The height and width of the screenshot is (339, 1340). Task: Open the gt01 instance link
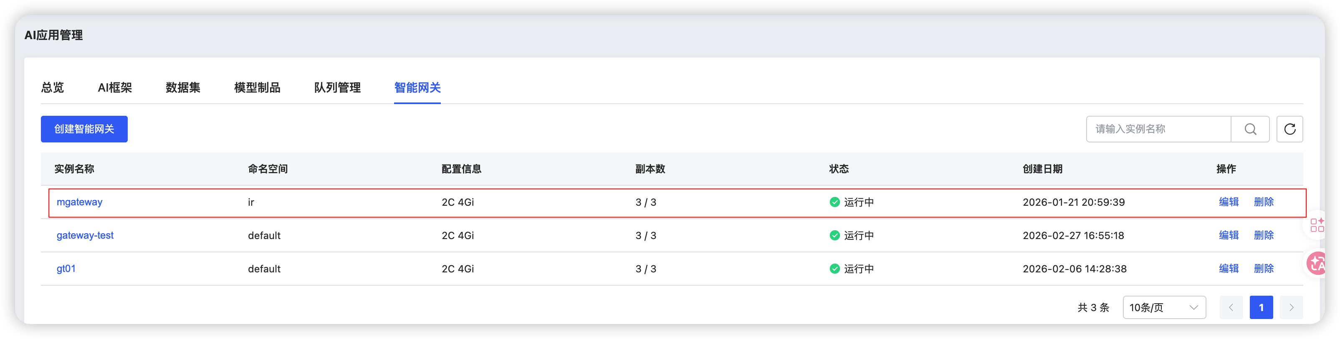click(66, 268)
